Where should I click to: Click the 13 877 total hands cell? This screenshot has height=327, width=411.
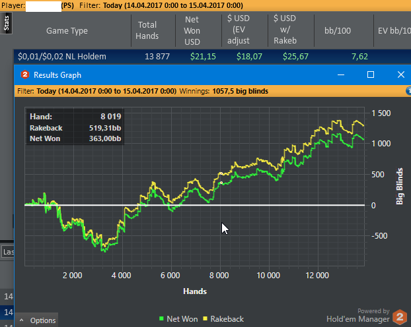coord(157,57)
